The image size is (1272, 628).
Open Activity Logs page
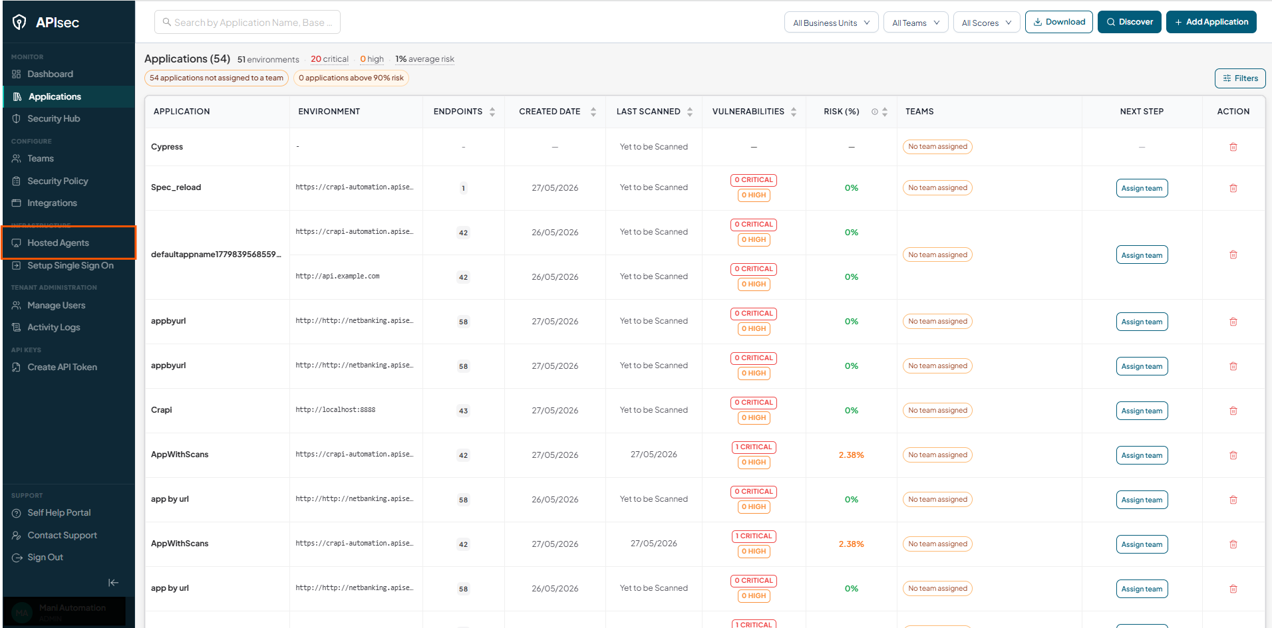pos(69,328)
